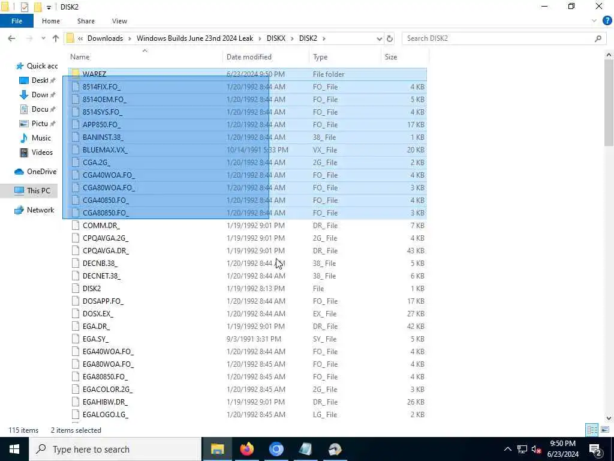Switch to Details view layout icon

592,430
